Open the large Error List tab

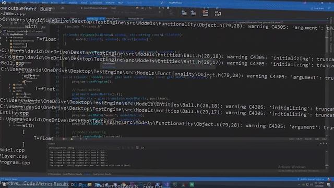[x=152, y=186]
